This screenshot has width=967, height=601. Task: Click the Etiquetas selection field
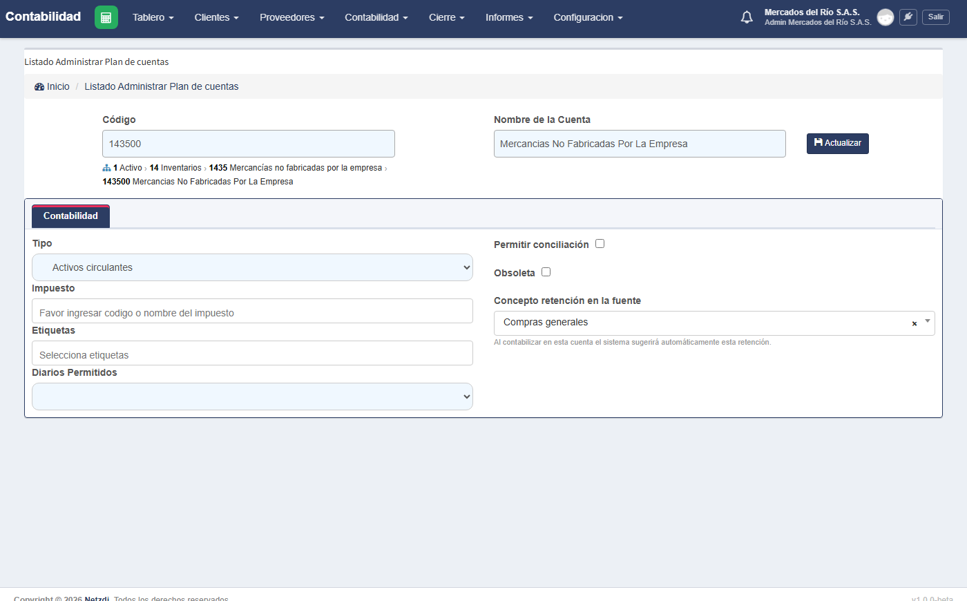pos(252,353)
